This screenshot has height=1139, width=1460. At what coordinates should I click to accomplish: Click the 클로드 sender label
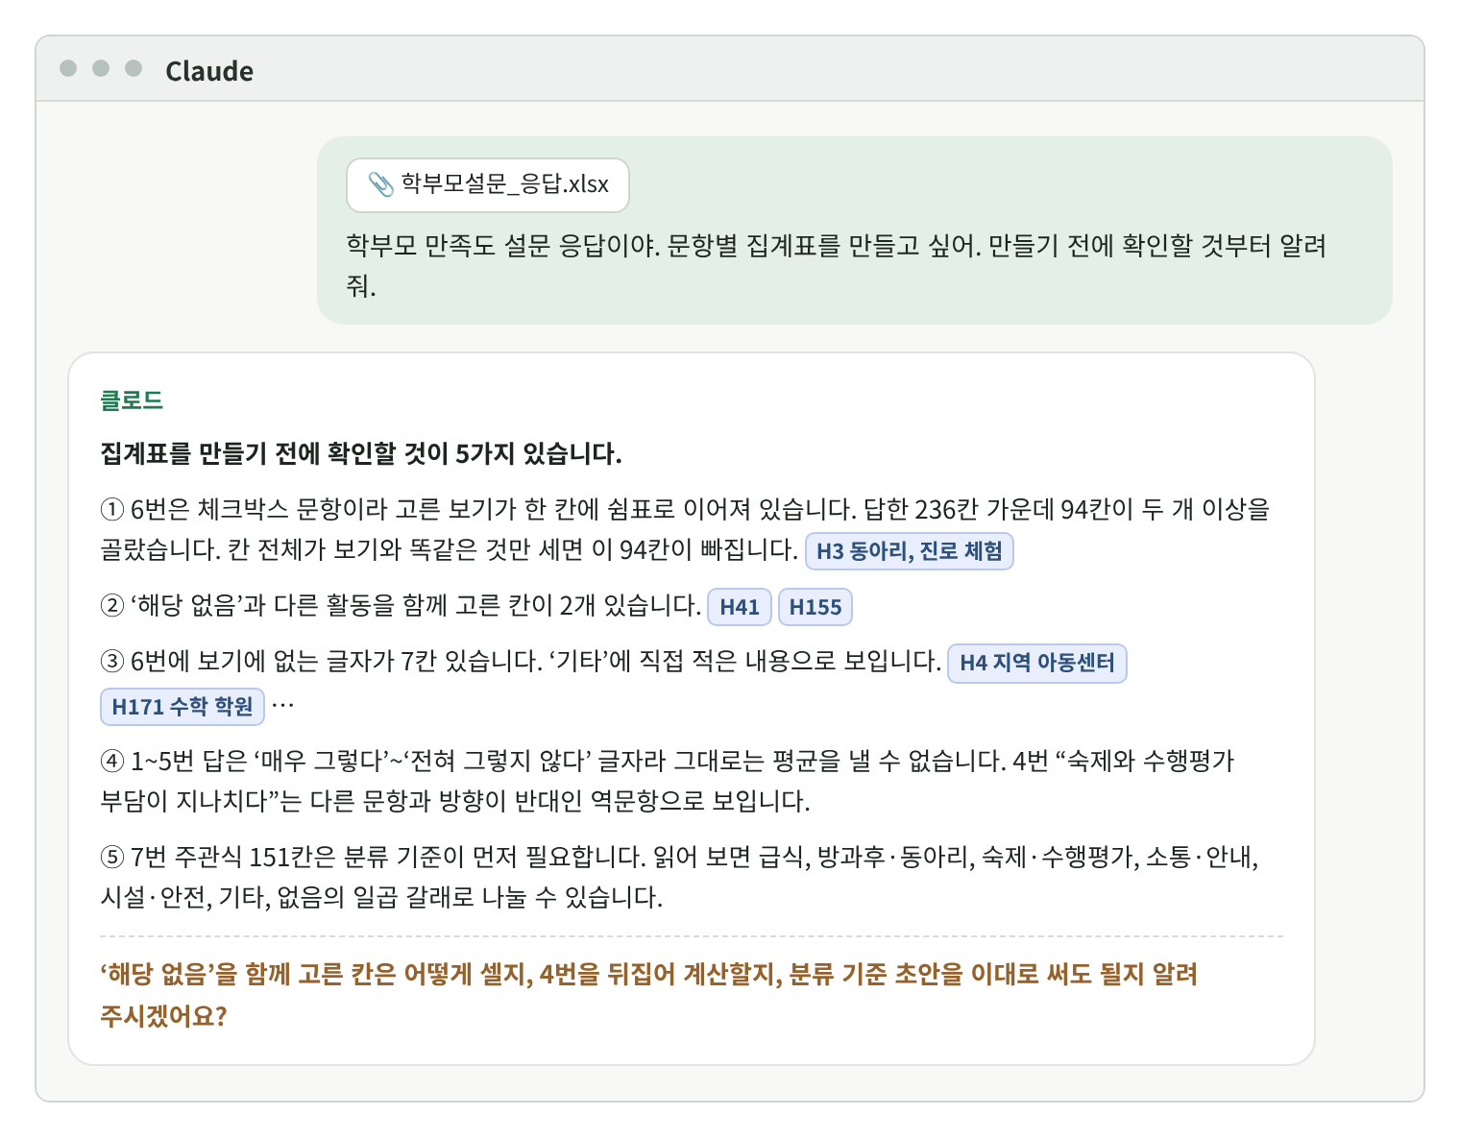coord(132,400)
